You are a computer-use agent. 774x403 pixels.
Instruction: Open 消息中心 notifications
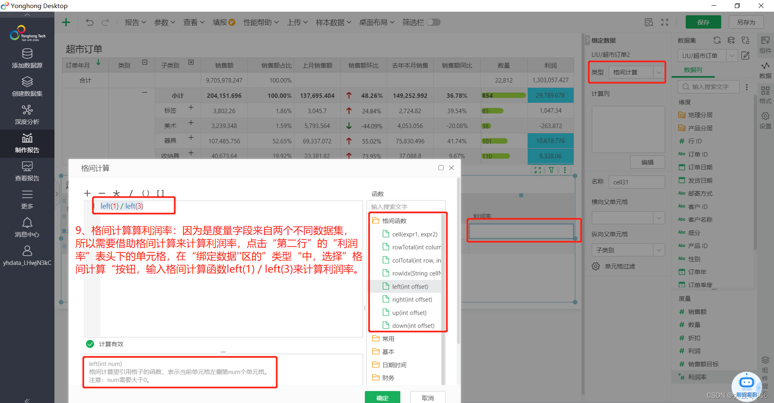tap(27, 228)
